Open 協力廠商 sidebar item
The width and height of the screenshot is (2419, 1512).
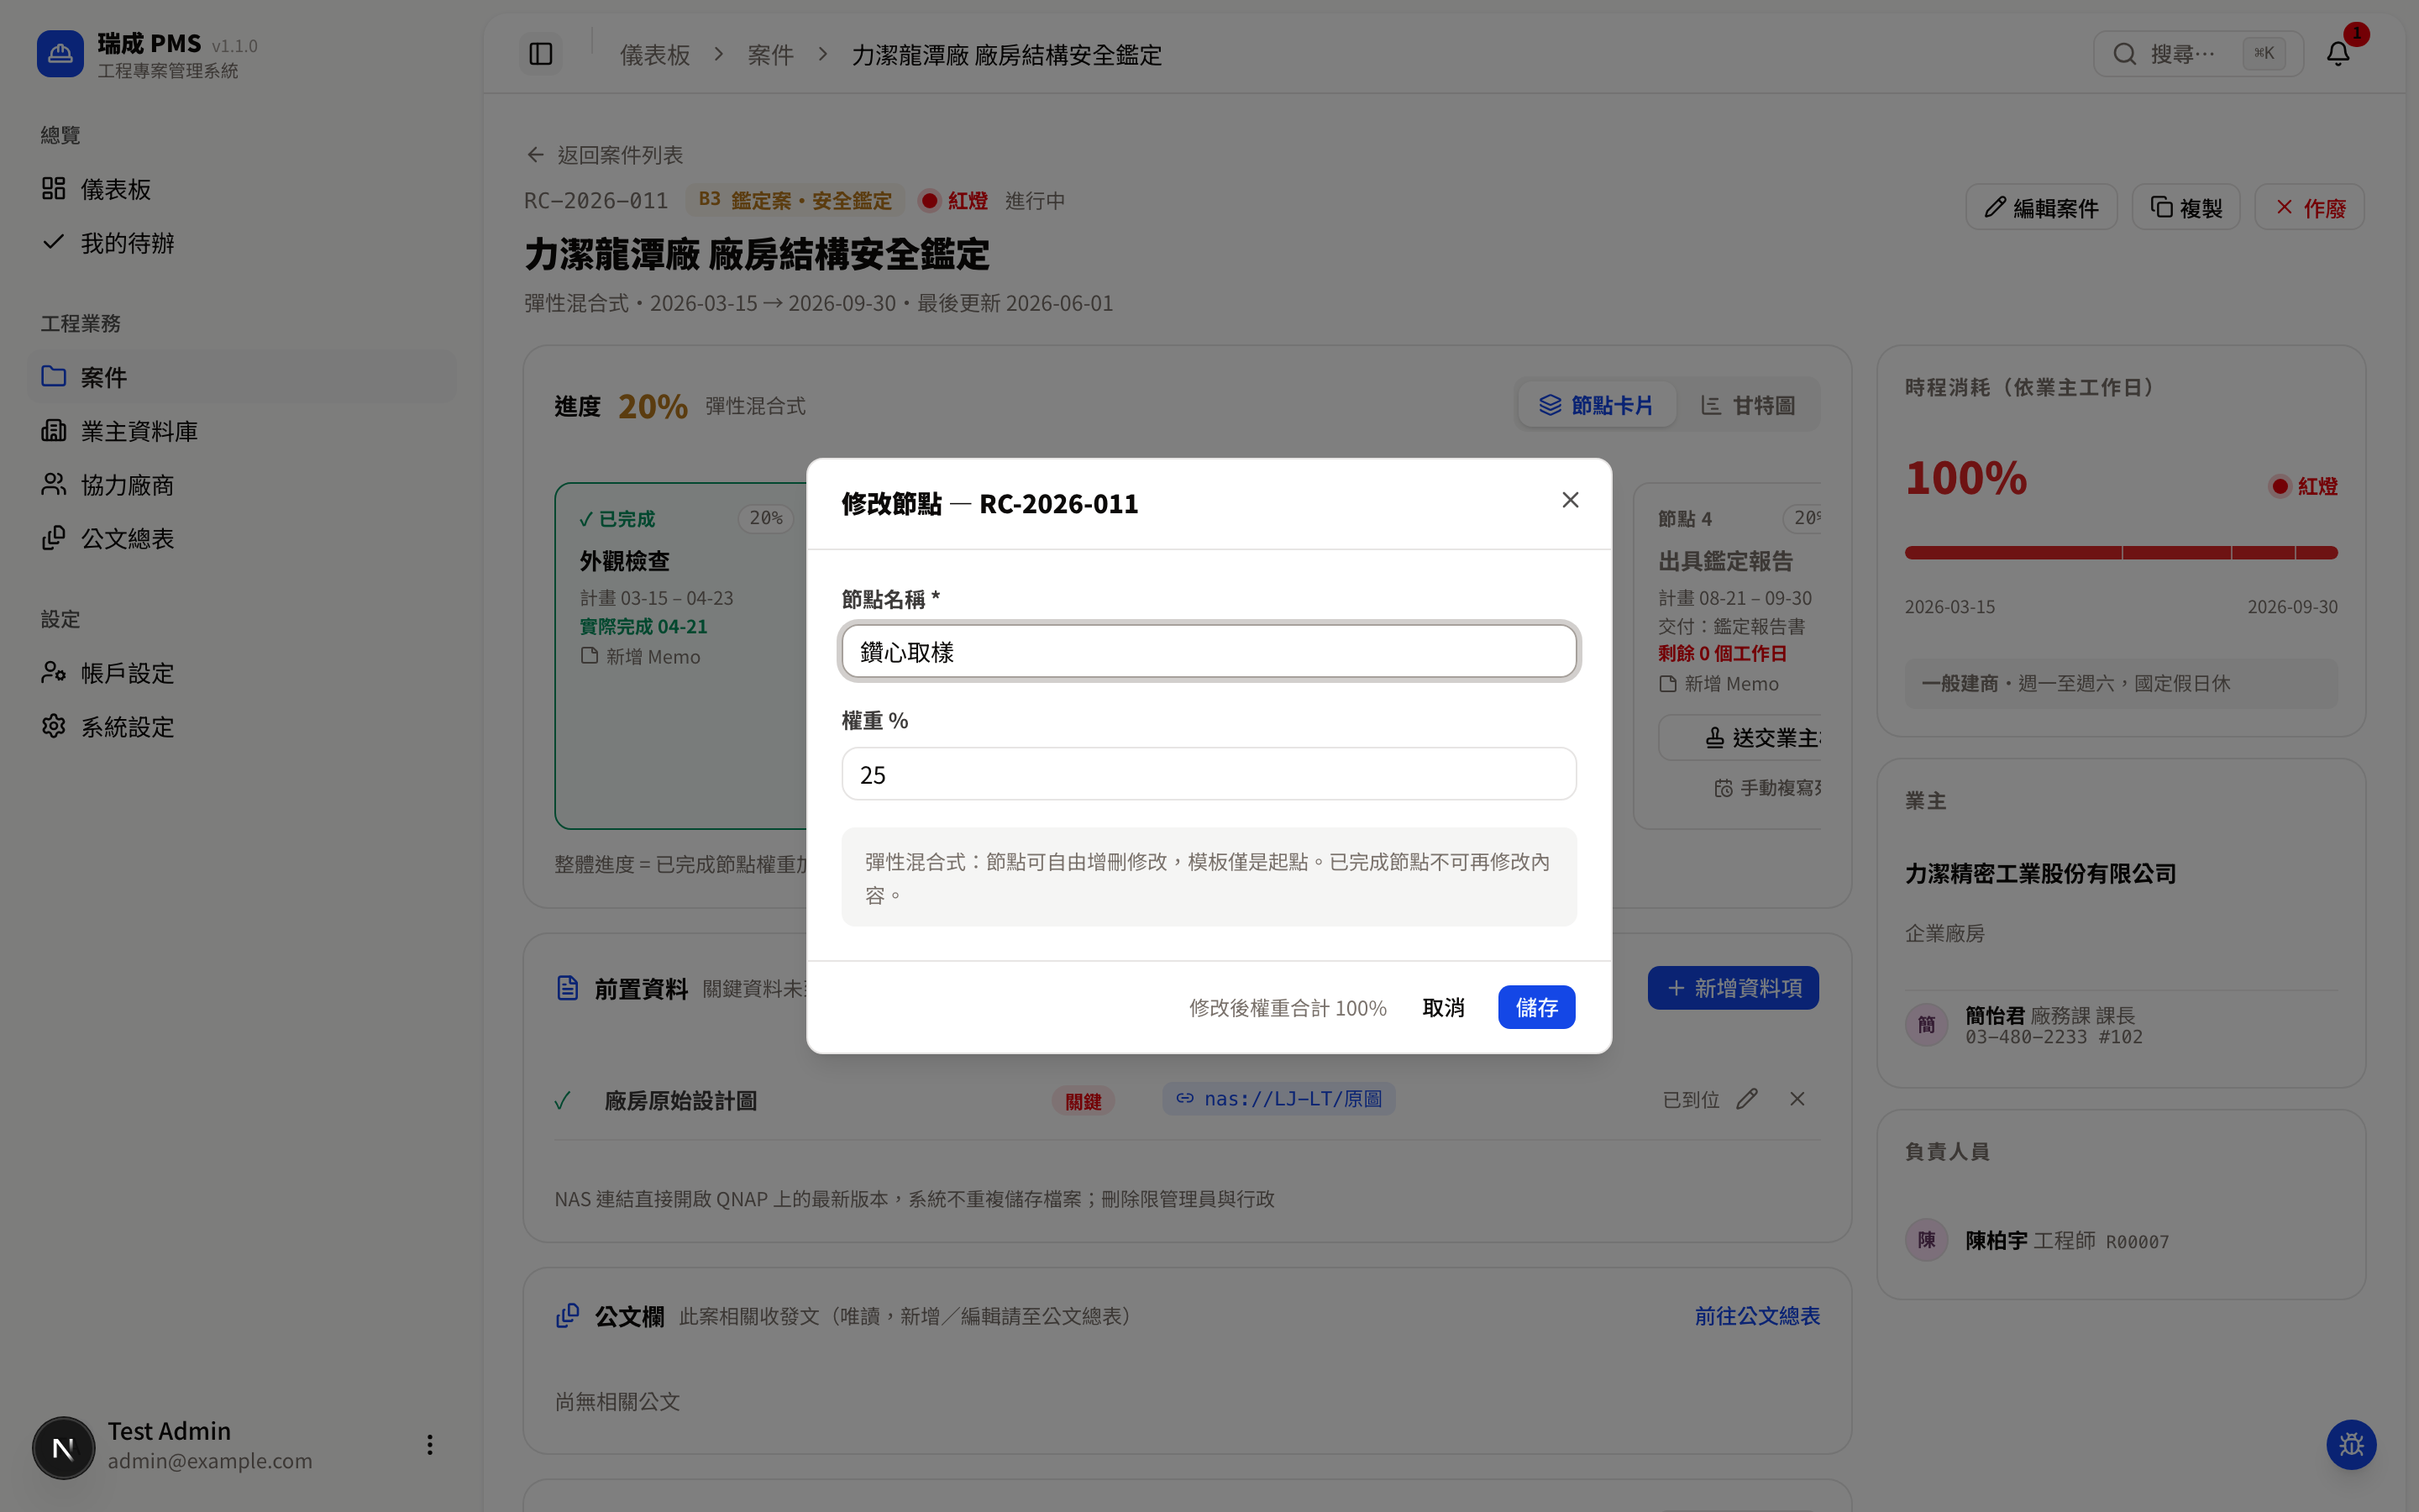tap(242, 485)
